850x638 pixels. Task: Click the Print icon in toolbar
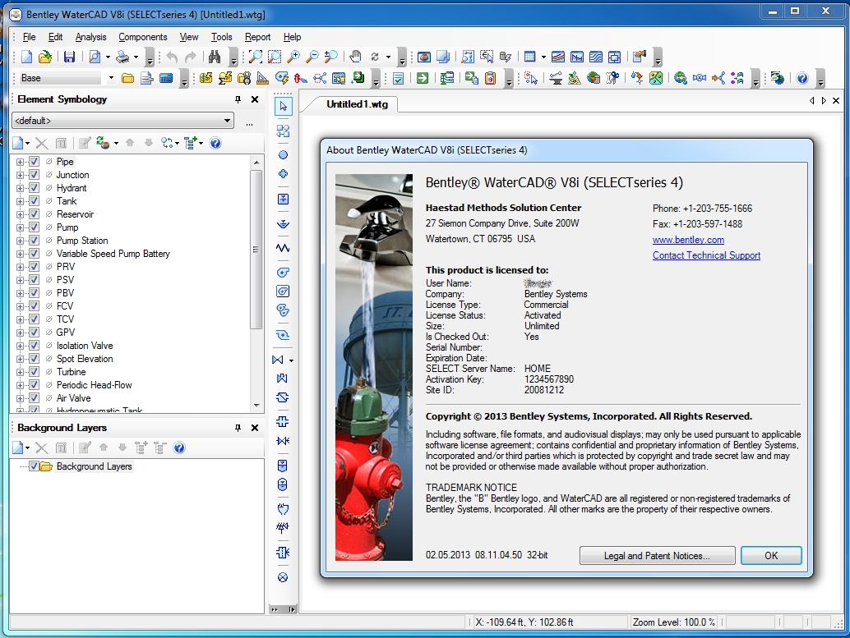(x=123, y=57)
